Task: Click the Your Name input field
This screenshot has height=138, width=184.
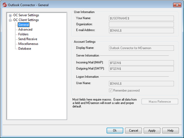Action: click(141, 18)
